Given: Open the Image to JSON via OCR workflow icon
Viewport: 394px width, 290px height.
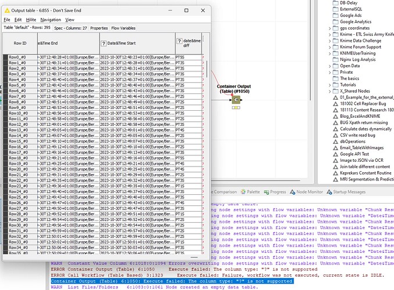Looking at the screenshot, I should [335, 160].
